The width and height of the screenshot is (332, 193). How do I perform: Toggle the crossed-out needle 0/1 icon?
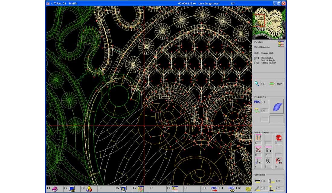tap(258, 150)
